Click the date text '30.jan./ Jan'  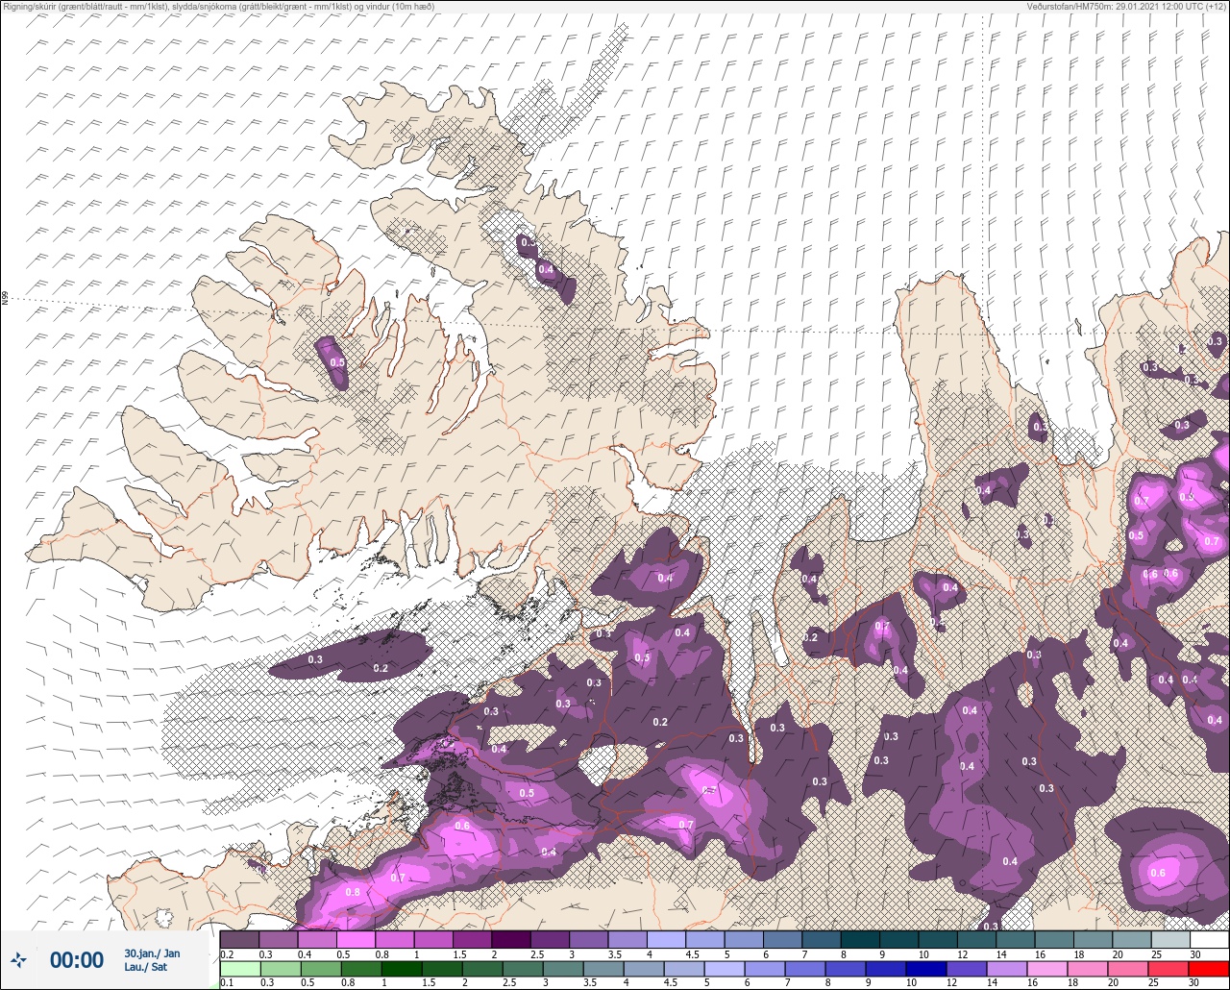pyautogui.click(x=152, y=953)
